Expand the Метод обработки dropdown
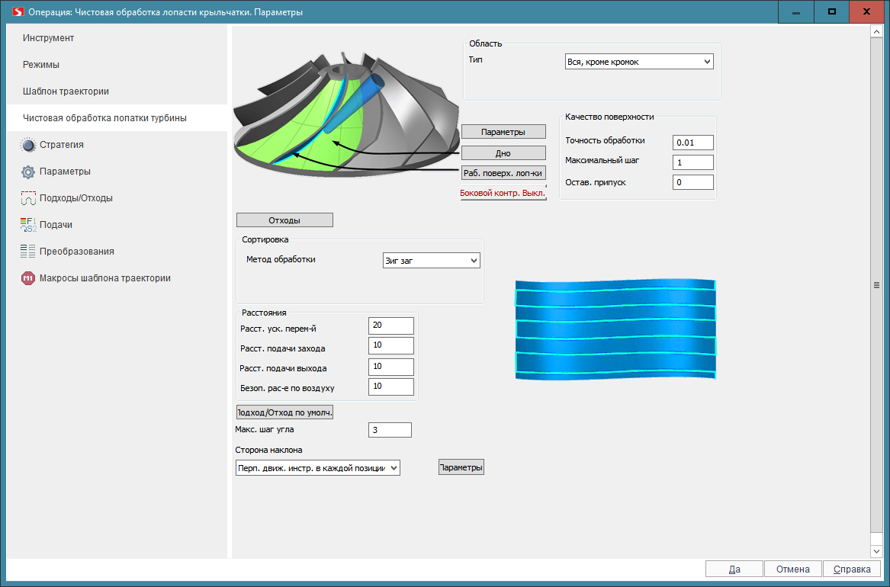890x587 pixels. (432, 260)
